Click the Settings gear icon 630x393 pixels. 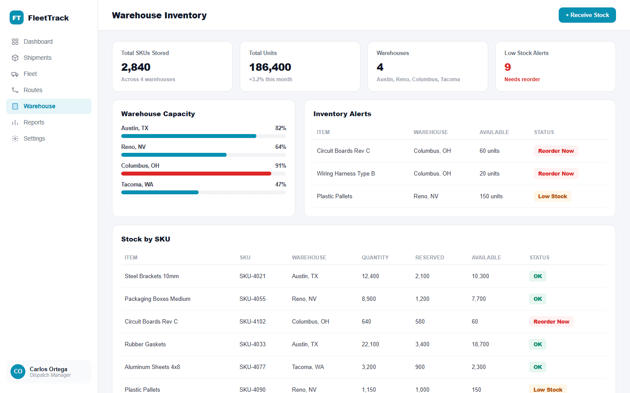pos(15,138)
